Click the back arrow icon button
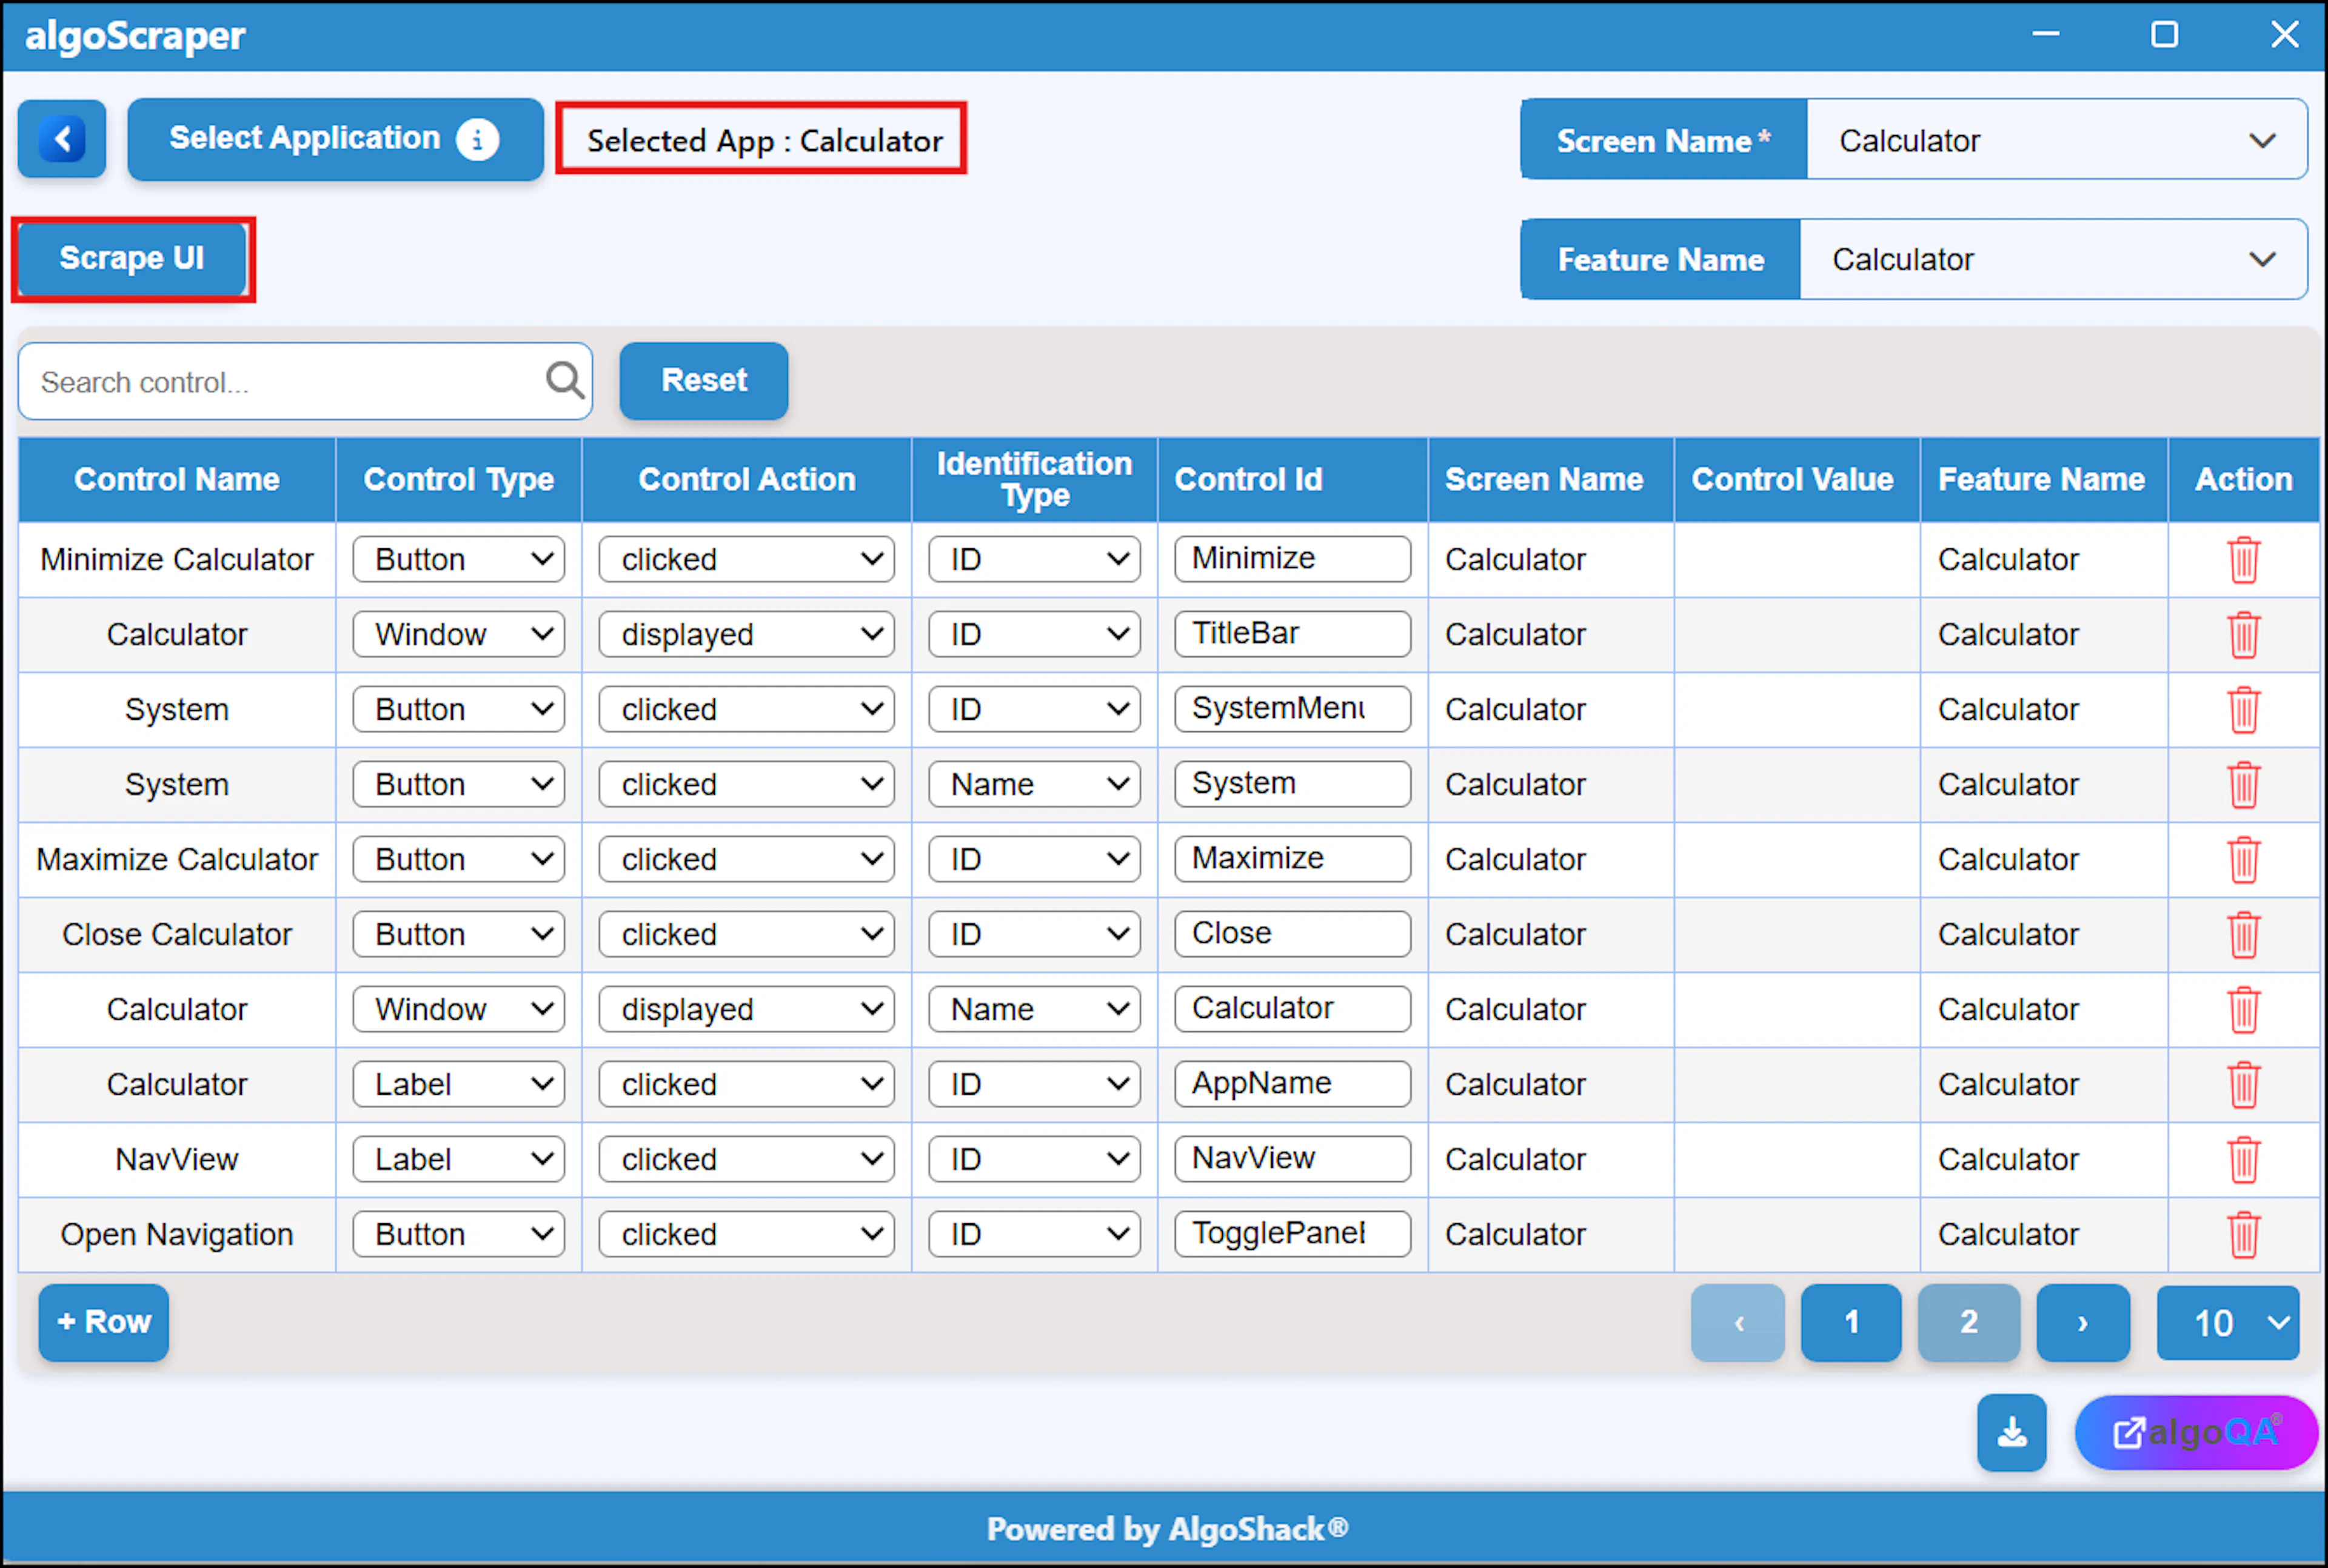The height and width of the screenshot is (1568, 2328). click(62, 139)
